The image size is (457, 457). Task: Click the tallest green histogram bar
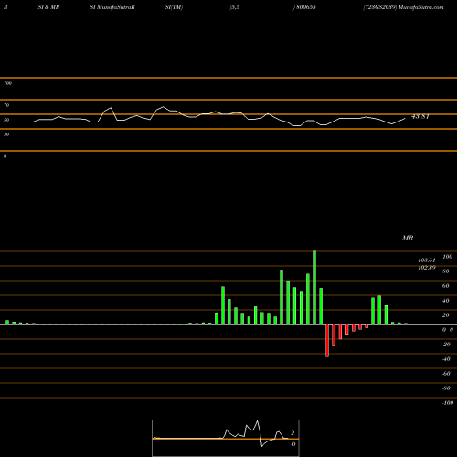[314, 288]
